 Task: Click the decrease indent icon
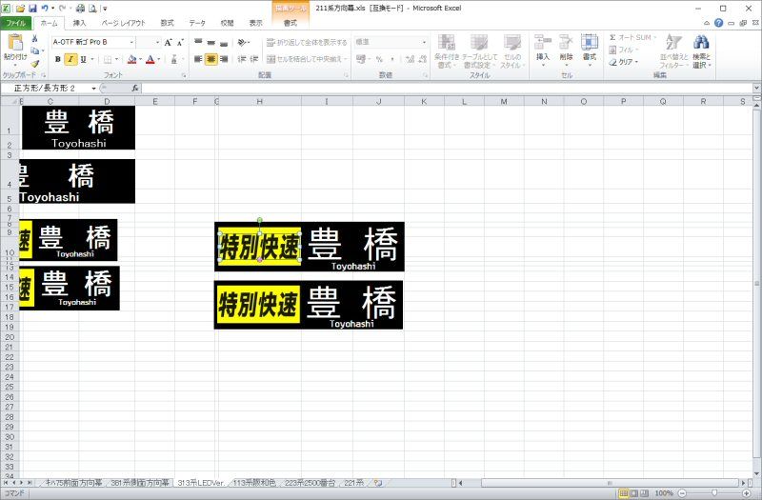pos(242,59)
